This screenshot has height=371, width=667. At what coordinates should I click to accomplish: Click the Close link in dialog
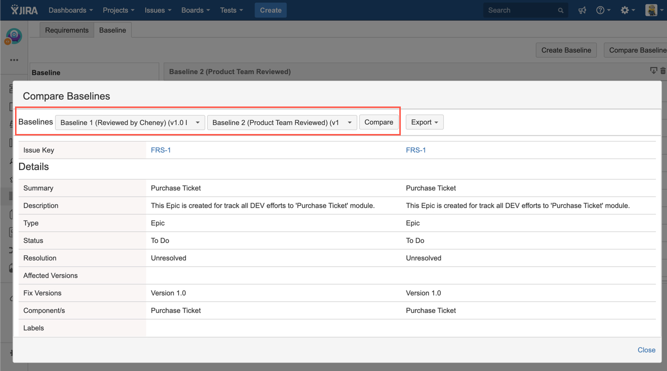(646, 350)
